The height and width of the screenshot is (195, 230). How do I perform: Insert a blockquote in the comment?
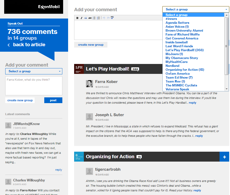click(x=86, y=18)
